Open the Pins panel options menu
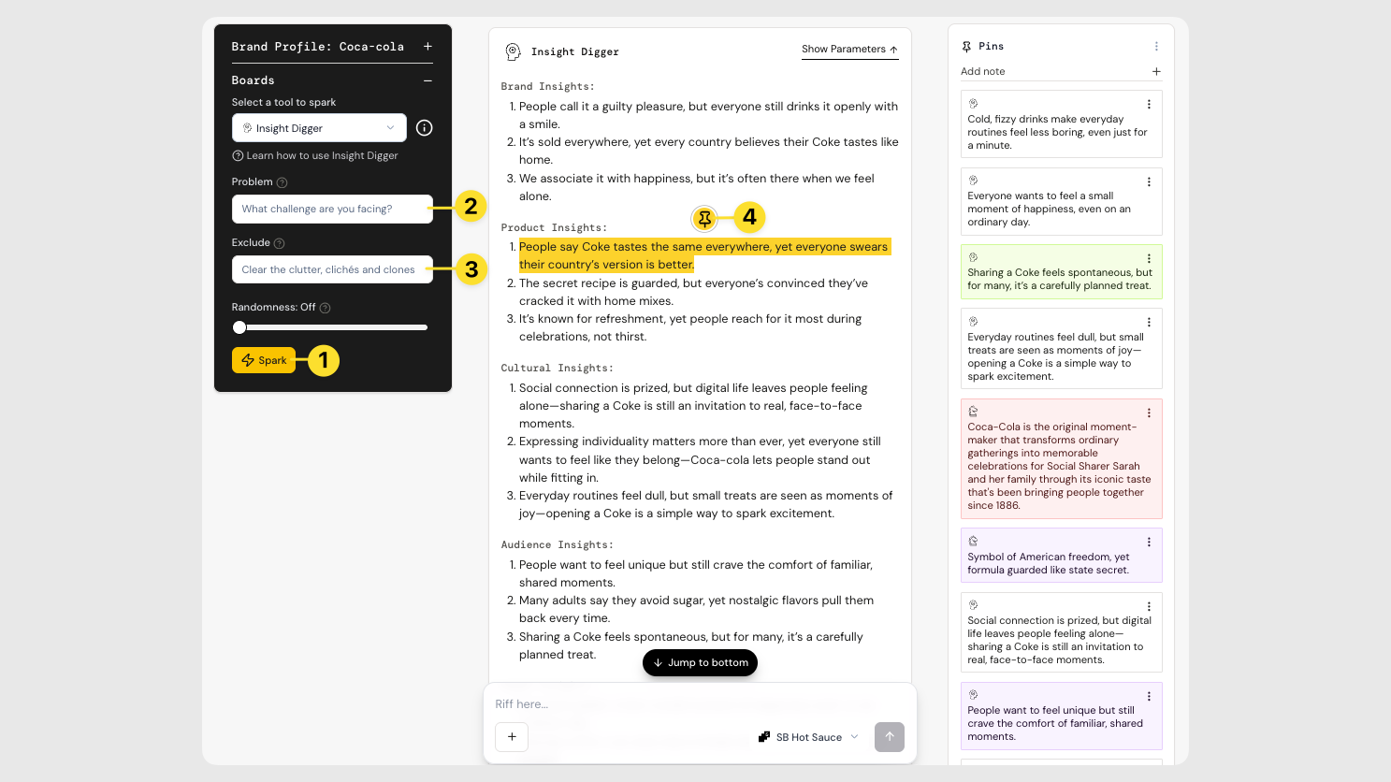 pos(1156,46)
